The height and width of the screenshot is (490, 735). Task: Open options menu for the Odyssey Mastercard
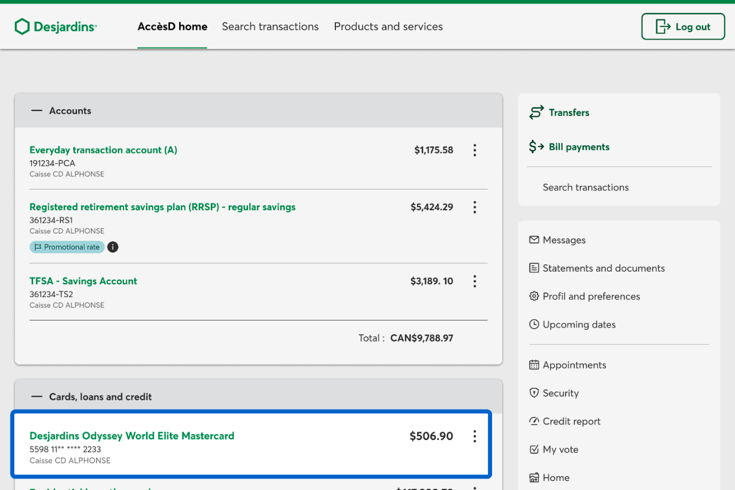tap(474, 436)
